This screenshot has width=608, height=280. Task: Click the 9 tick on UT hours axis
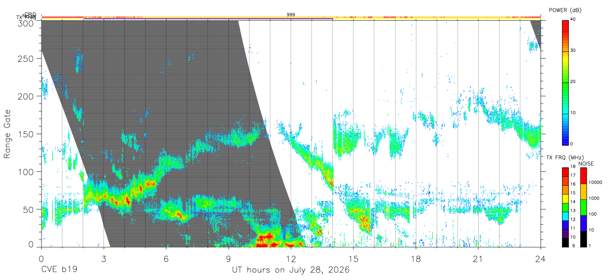(x=228, y=258)
